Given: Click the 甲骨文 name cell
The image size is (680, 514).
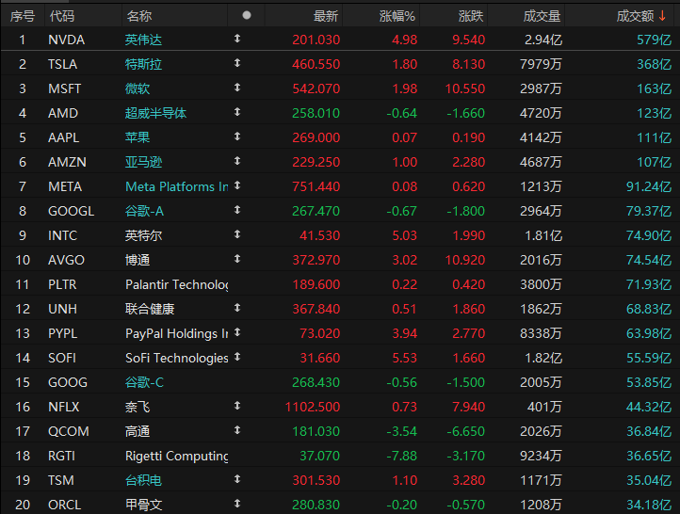Looking at the screenshot, I should 143,505.
